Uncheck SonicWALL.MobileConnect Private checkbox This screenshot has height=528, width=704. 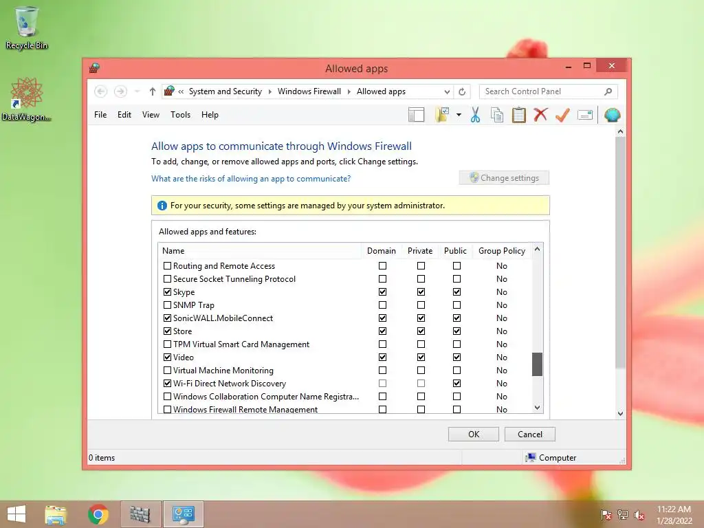421,318
